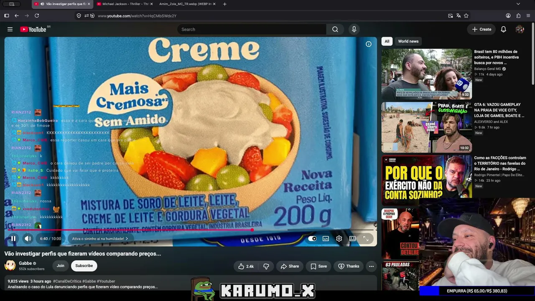The width and height of the screenshot is (535, 301).
Task: Reload the current page
Action: 37,16
